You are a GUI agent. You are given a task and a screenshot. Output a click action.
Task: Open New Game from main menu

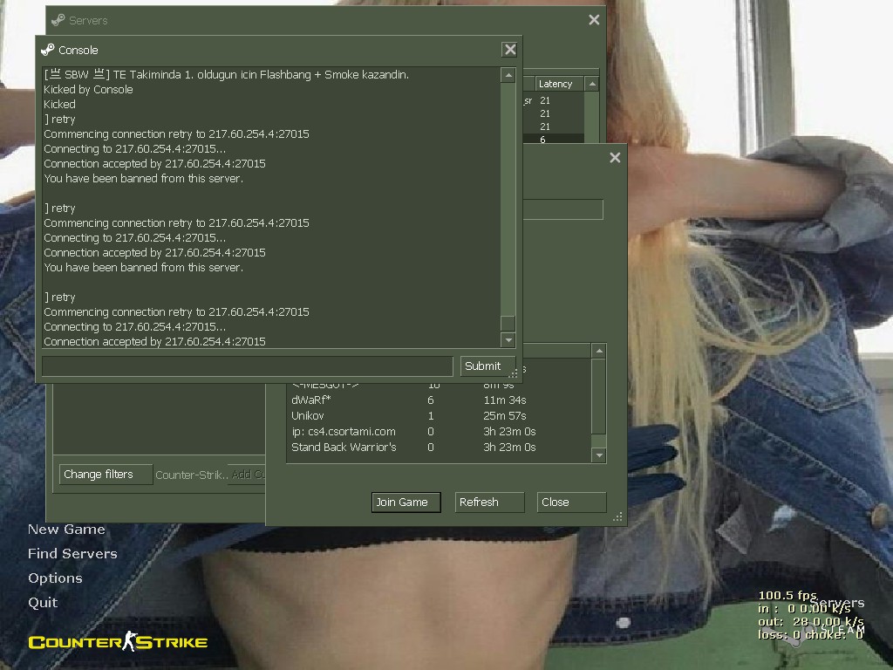pyautogui.click(x=66, y=530)
